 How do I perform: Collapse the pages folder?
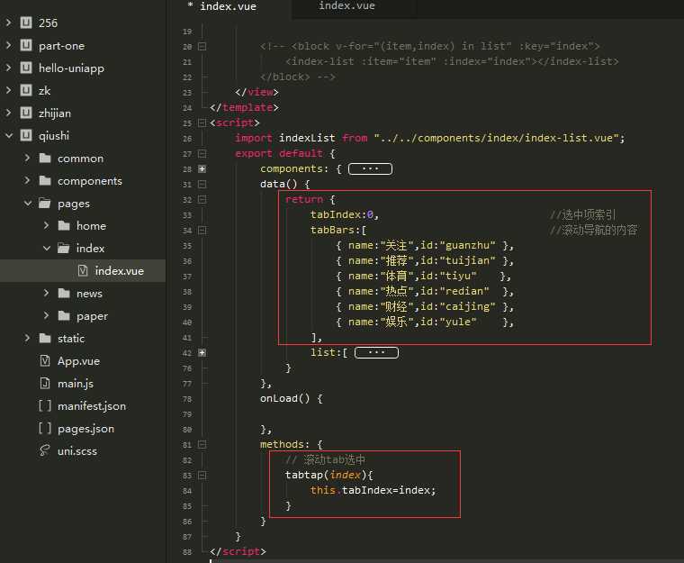[28, 203]
